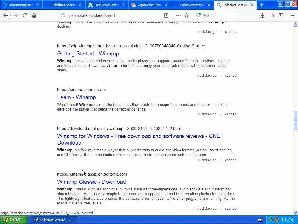This screenshot has width=298, height=224.
Task: Click duckduckgo label under CNET result
Action: click(x=207, y=160)
